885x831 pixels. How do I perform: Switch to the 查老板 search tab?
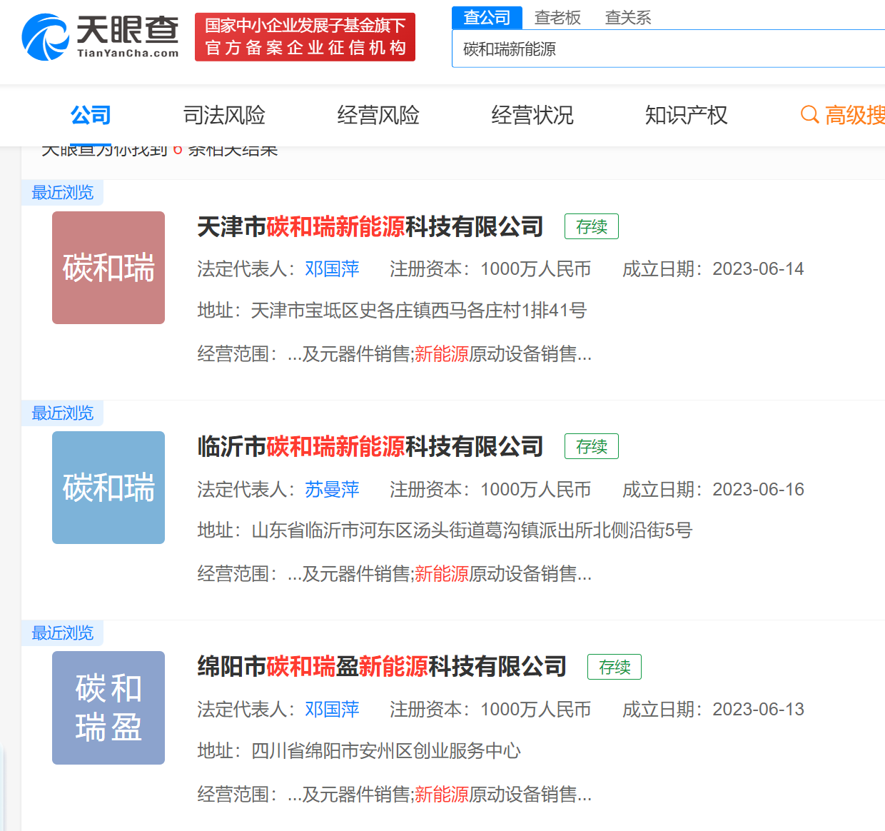coord(557,17)
